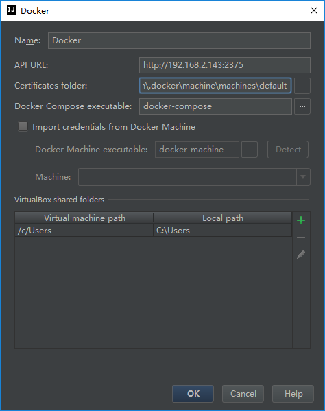The height and width of the screenshot is (411, 325).
Task: Browse for Certificates folder
Action: pyautogui.click(x=302, y=86)
